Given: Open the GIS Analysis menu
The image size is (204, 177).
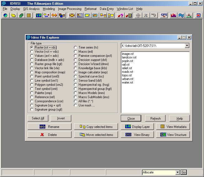Looking at the screenshot, I should [x=31, y=9].
